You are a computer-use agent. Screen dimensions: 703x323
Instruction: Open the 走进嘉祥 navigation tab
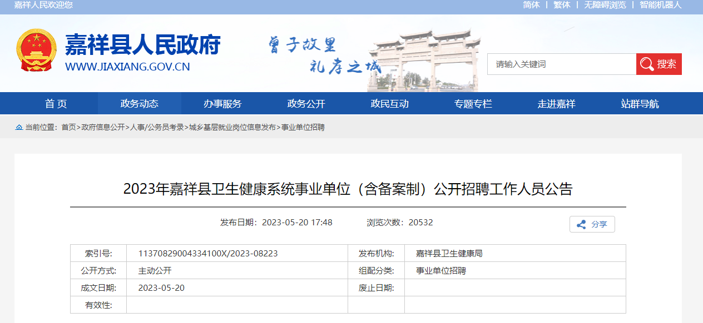[x=557, y=104]
